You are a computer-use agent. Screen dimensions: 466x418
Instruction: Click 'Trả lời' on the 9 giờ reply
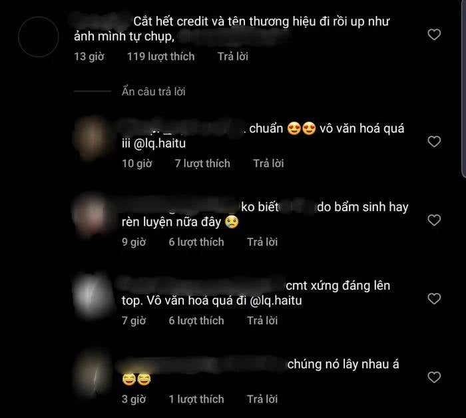(x=262, y=242)
